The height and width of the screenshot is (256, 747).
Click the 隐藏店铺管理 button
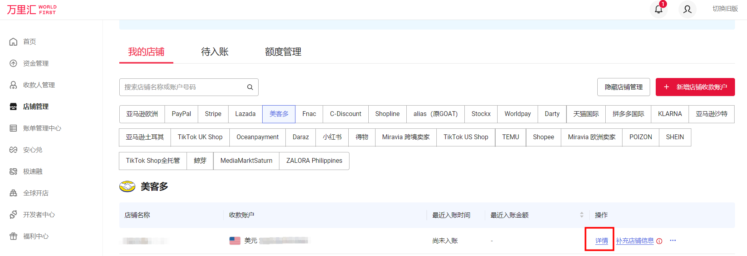pos(623,87)
